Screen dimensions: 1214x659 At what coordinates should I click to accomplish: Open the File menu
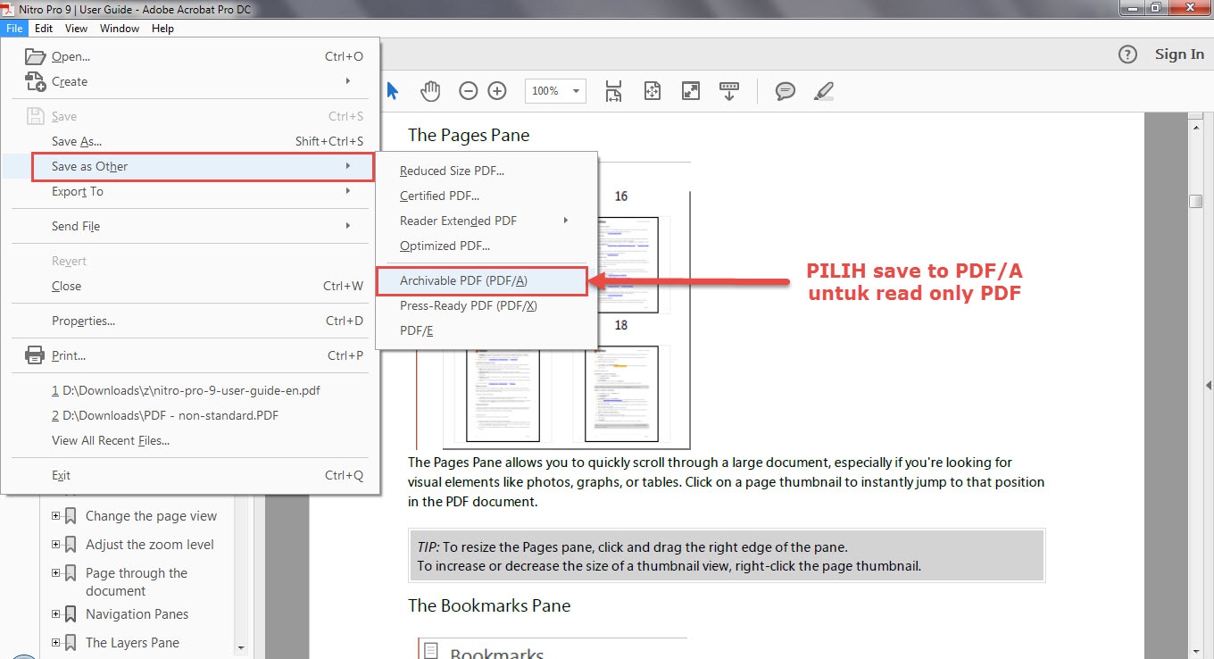click(x=14, y=29)
